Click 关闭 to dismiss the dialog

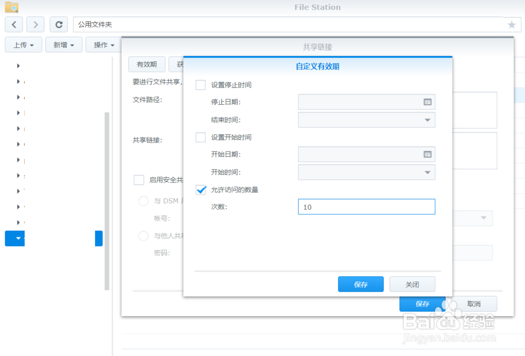pos(412,284)
